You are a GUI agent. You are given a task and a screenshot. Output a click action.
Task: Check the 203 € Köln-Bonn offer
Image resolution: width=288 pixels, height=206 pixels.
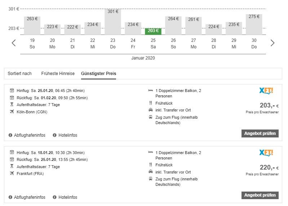coord(260,133)
